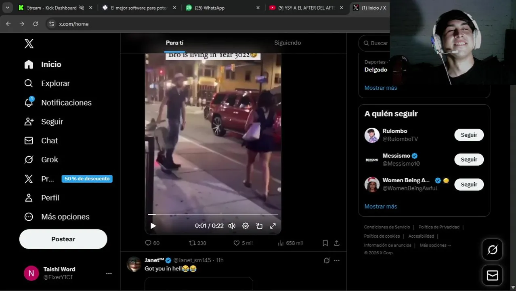The width and height of the screenshot is (516, 291).
Task: Open Women Being Awful avatar
Action: [x=372, y=184]
